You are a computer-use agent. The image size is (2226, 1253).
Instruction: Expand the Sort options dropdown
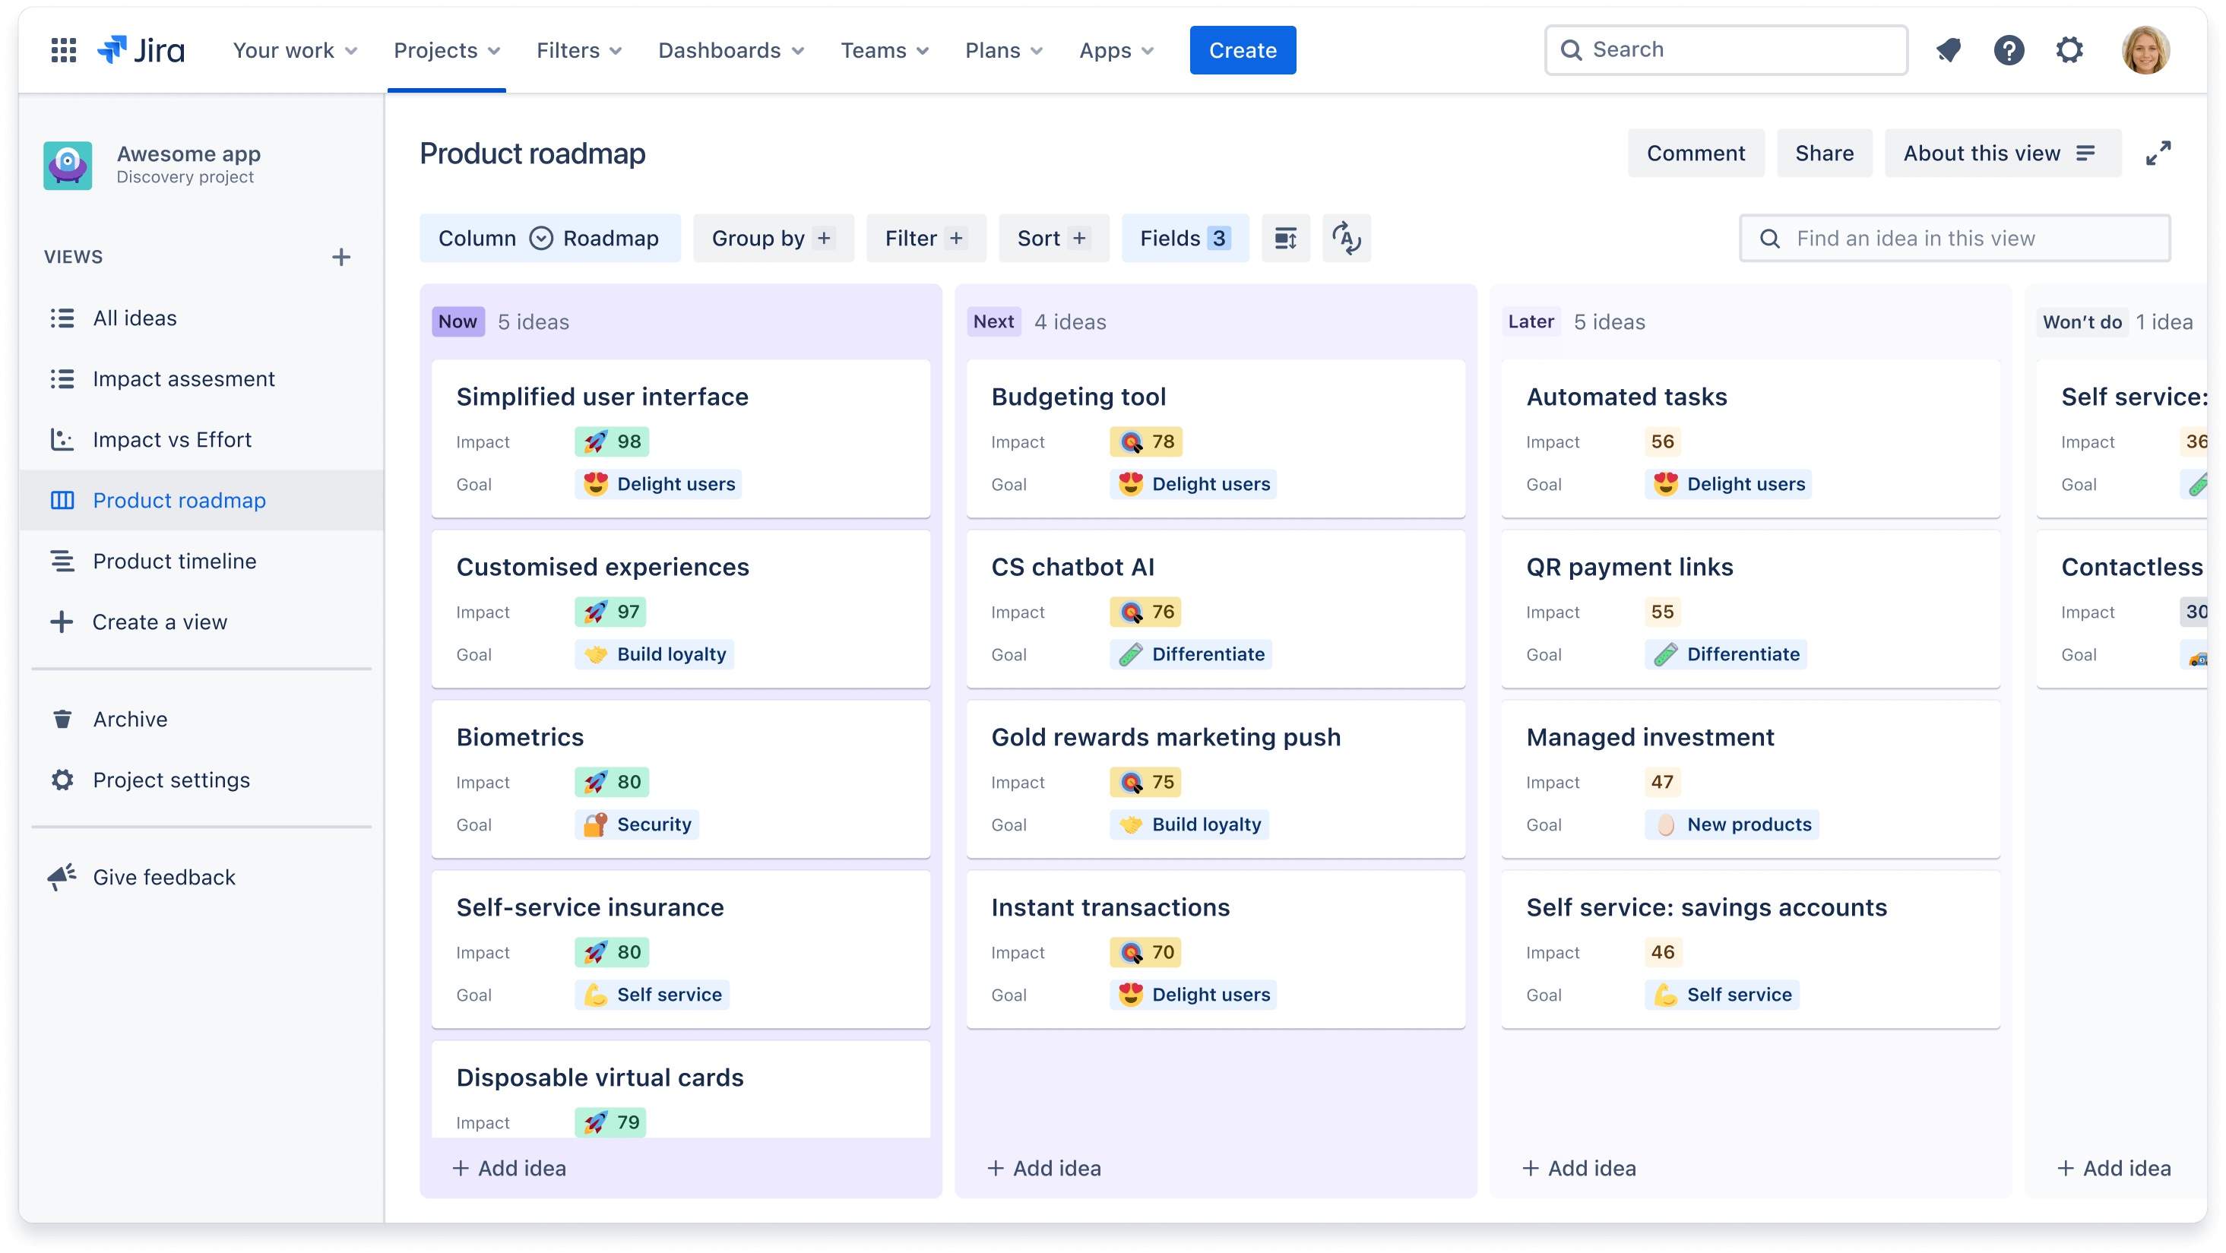[1050, 239]
